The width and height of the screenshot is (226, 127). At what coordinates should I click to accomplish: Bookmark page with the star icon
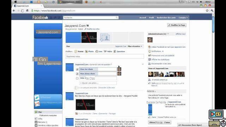(207, 11)
